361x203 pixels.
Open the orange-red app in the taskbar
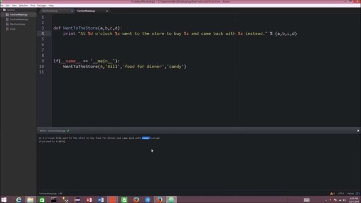[x=113, y=200]
